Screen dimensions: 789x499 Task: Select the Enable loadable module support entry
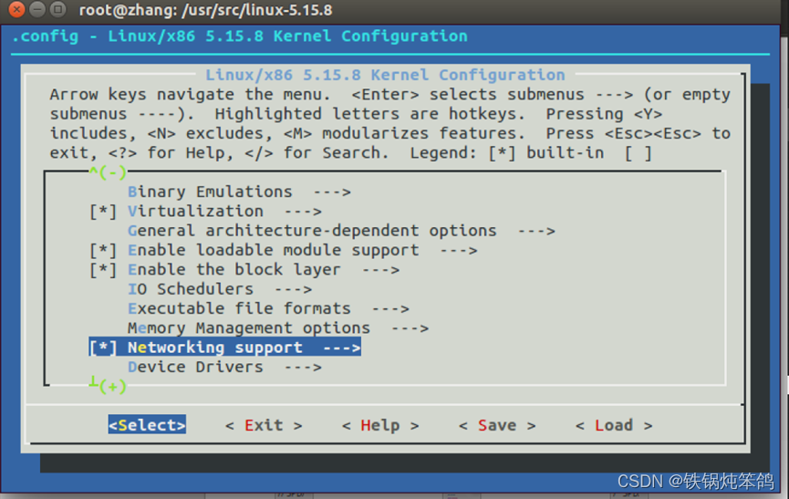302,251
